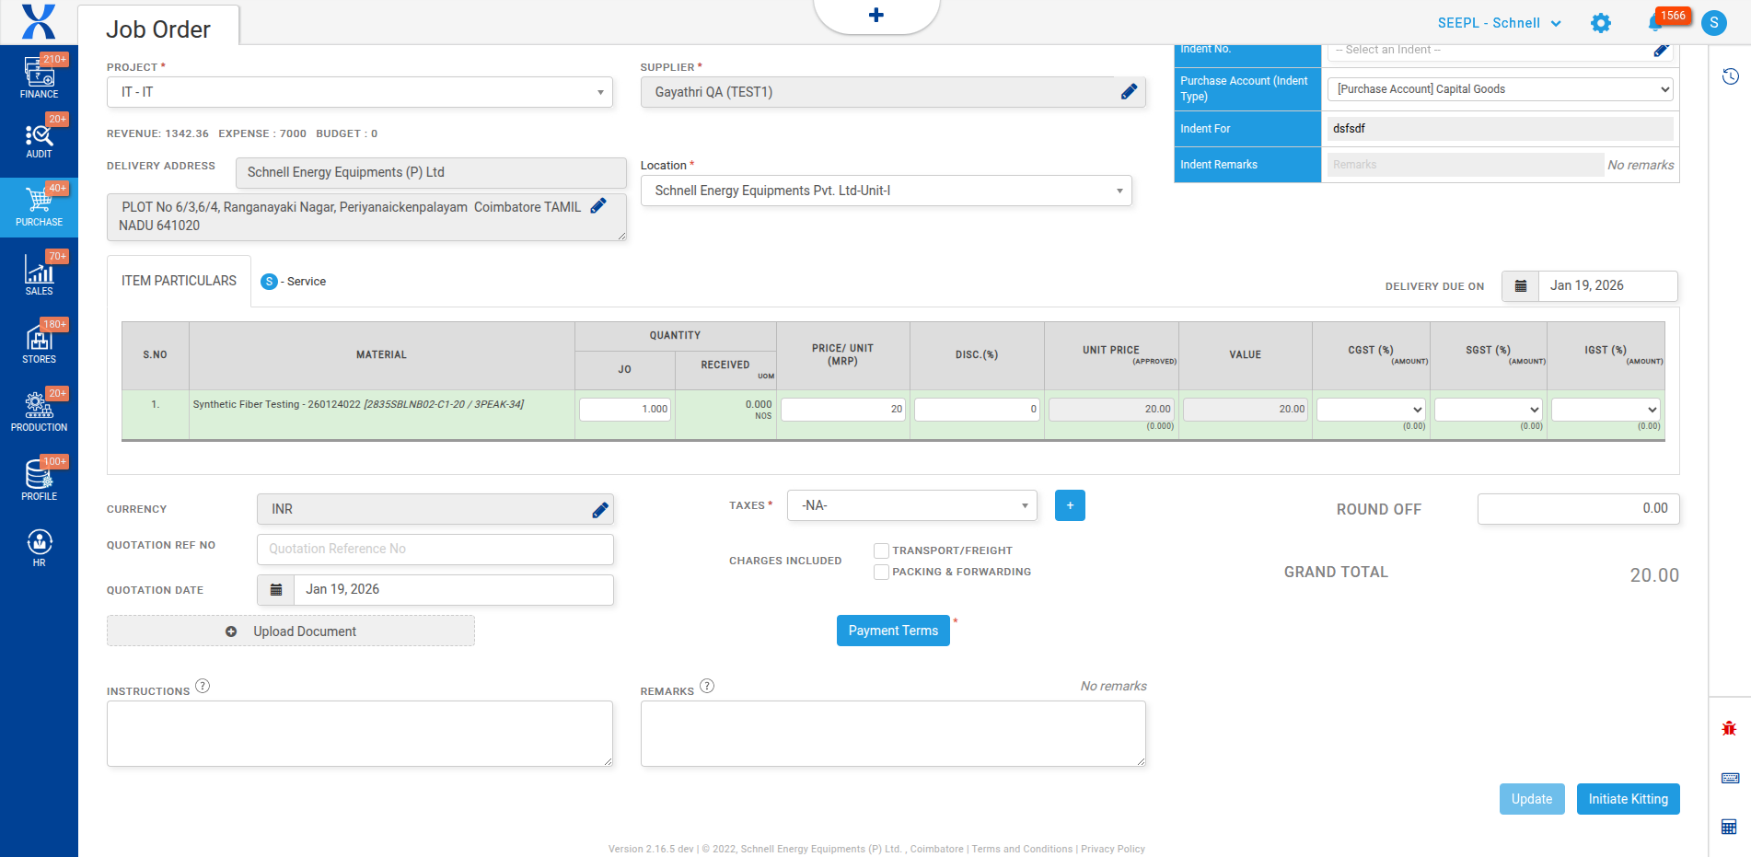Expand the Taxes dropdown
Image resolution: width=1751 pixels, height=857 pixels.
[911, 505]
